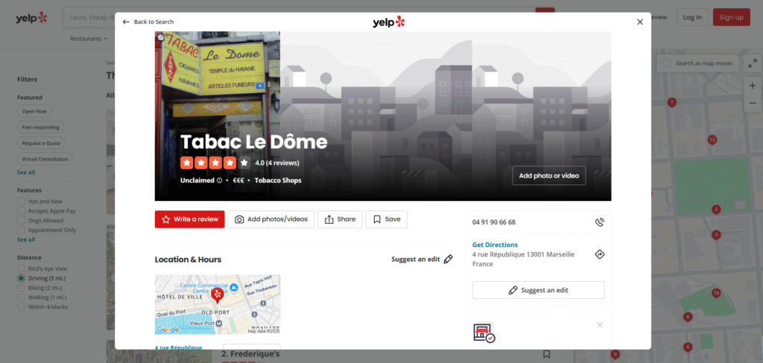This screenshot has height=363, width=763.
Task: Select Driving (5 mi.) radio option
Action: [x=21, y=278]
